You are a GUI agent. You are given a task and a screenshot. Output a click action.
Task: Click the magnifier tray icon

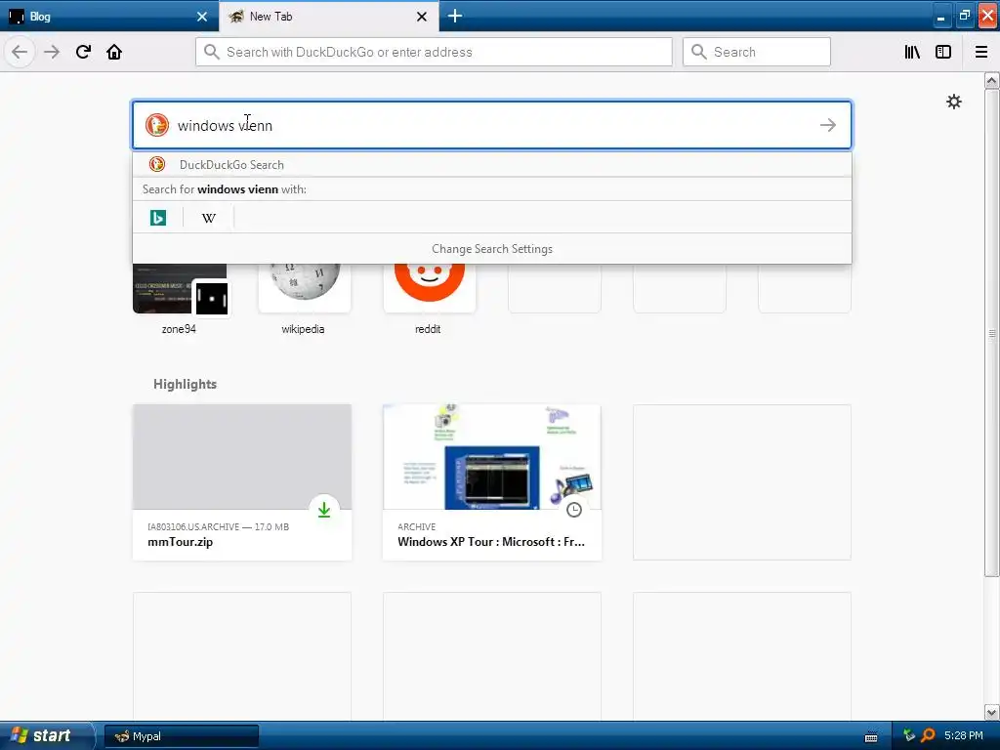(x=928, y=735)
